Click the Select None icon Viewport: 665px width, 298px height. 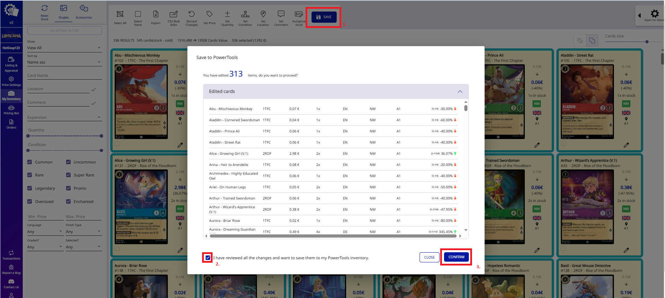(138, 14)
